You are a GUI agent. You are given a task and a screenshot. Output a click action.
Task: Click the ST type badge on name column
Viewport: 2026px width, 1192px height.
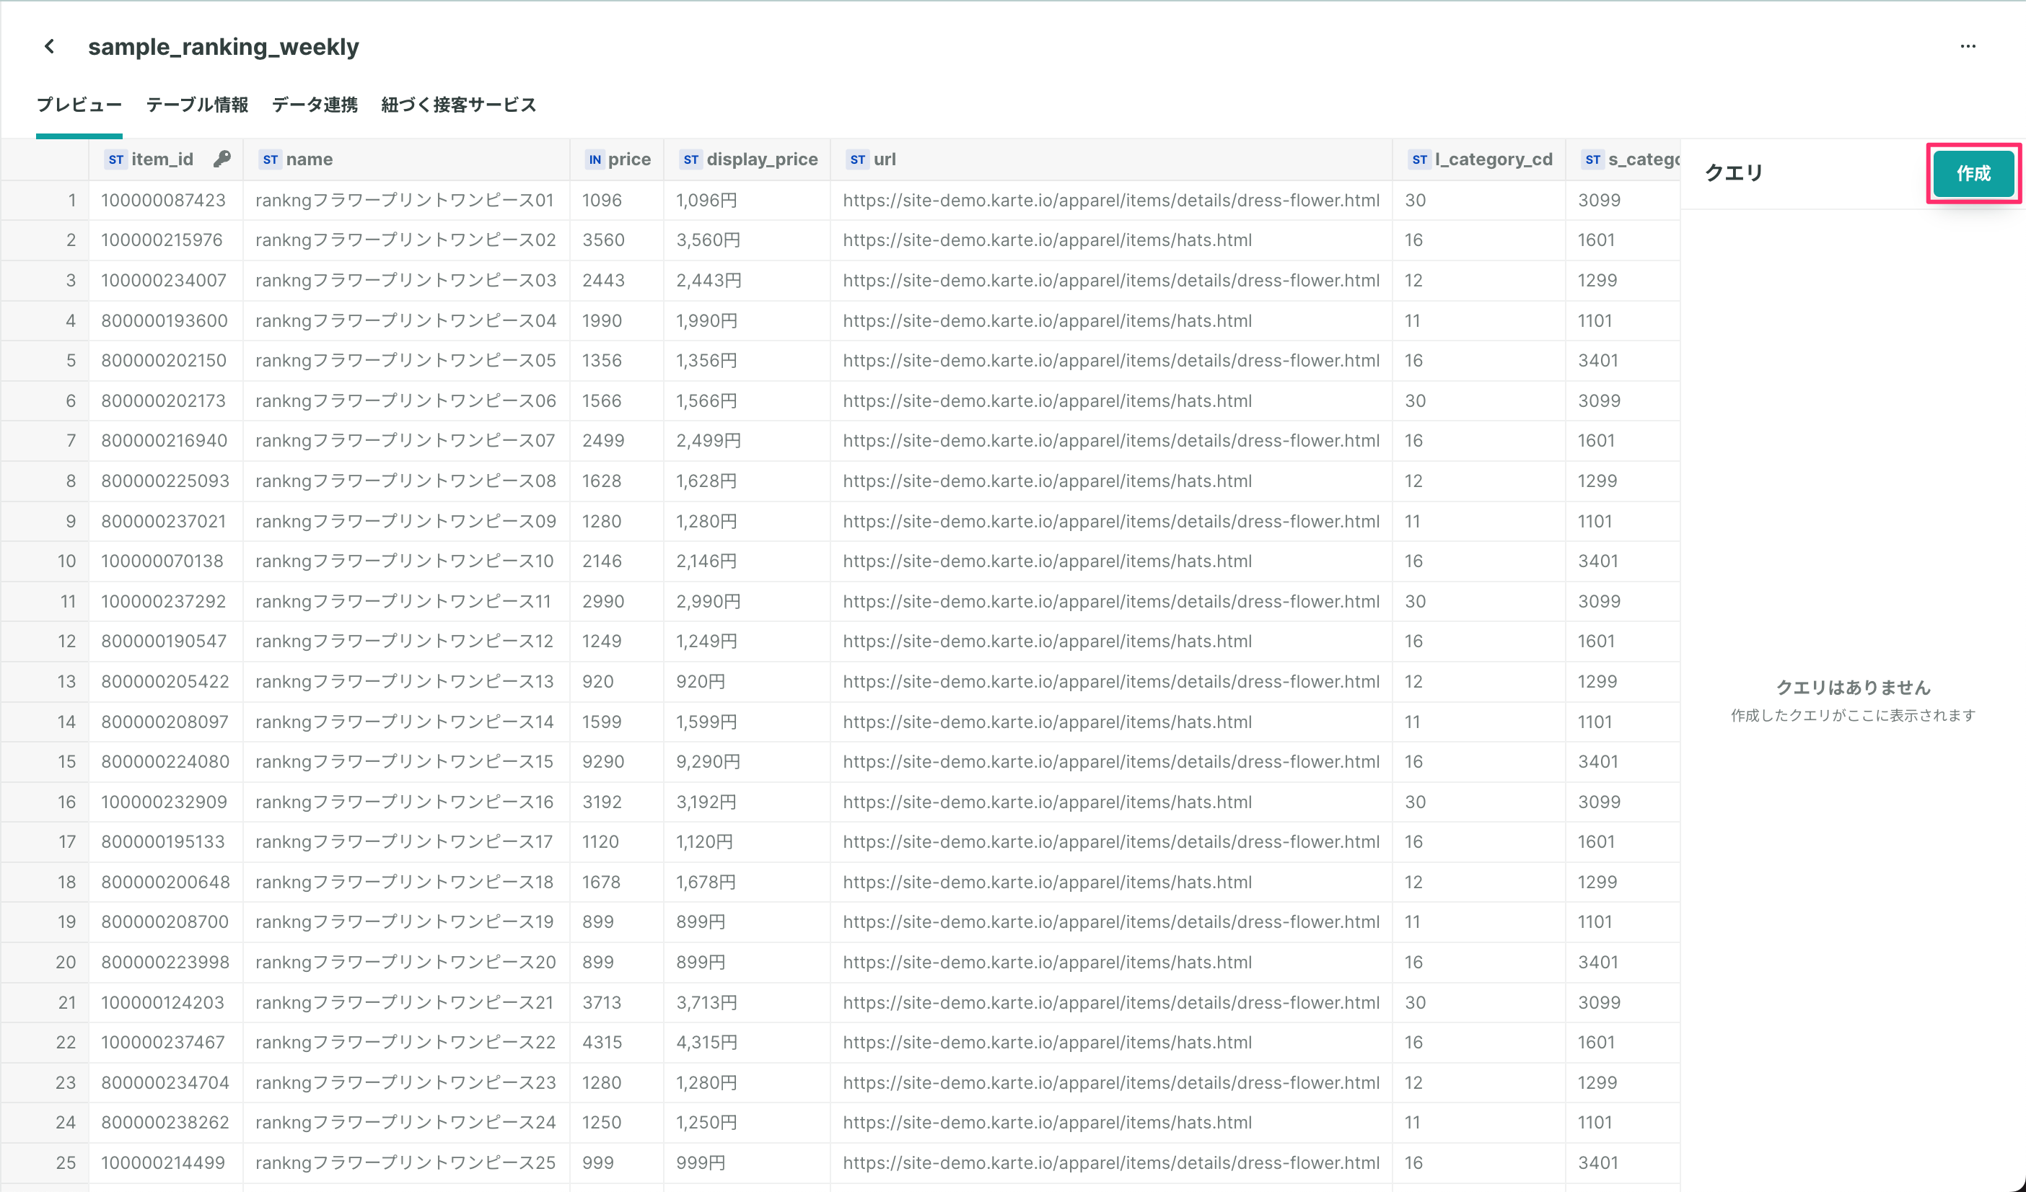click(270, 160)
